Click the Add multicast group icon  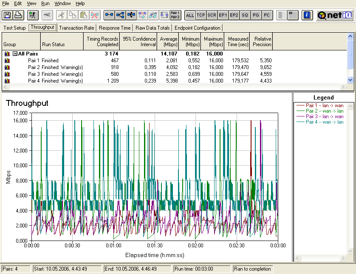(120, 15)
